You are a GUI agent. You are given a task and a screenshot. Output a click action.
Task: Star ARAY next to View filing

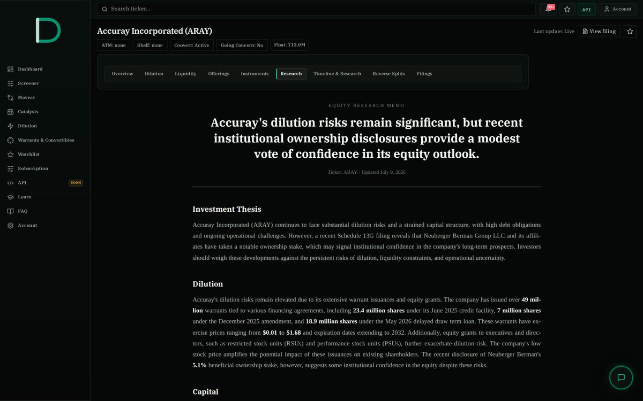pos(630,31)
